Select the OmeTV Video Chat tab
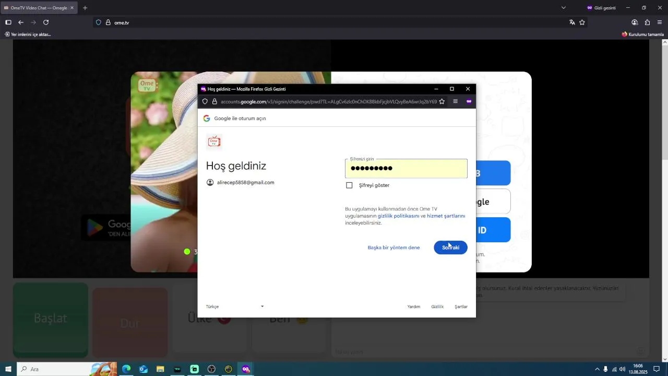 tap(39, 8)
